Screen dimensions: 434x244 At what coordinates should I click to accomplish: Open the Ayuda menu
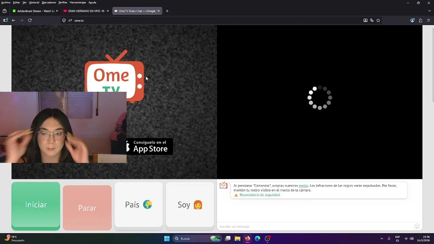92,2
